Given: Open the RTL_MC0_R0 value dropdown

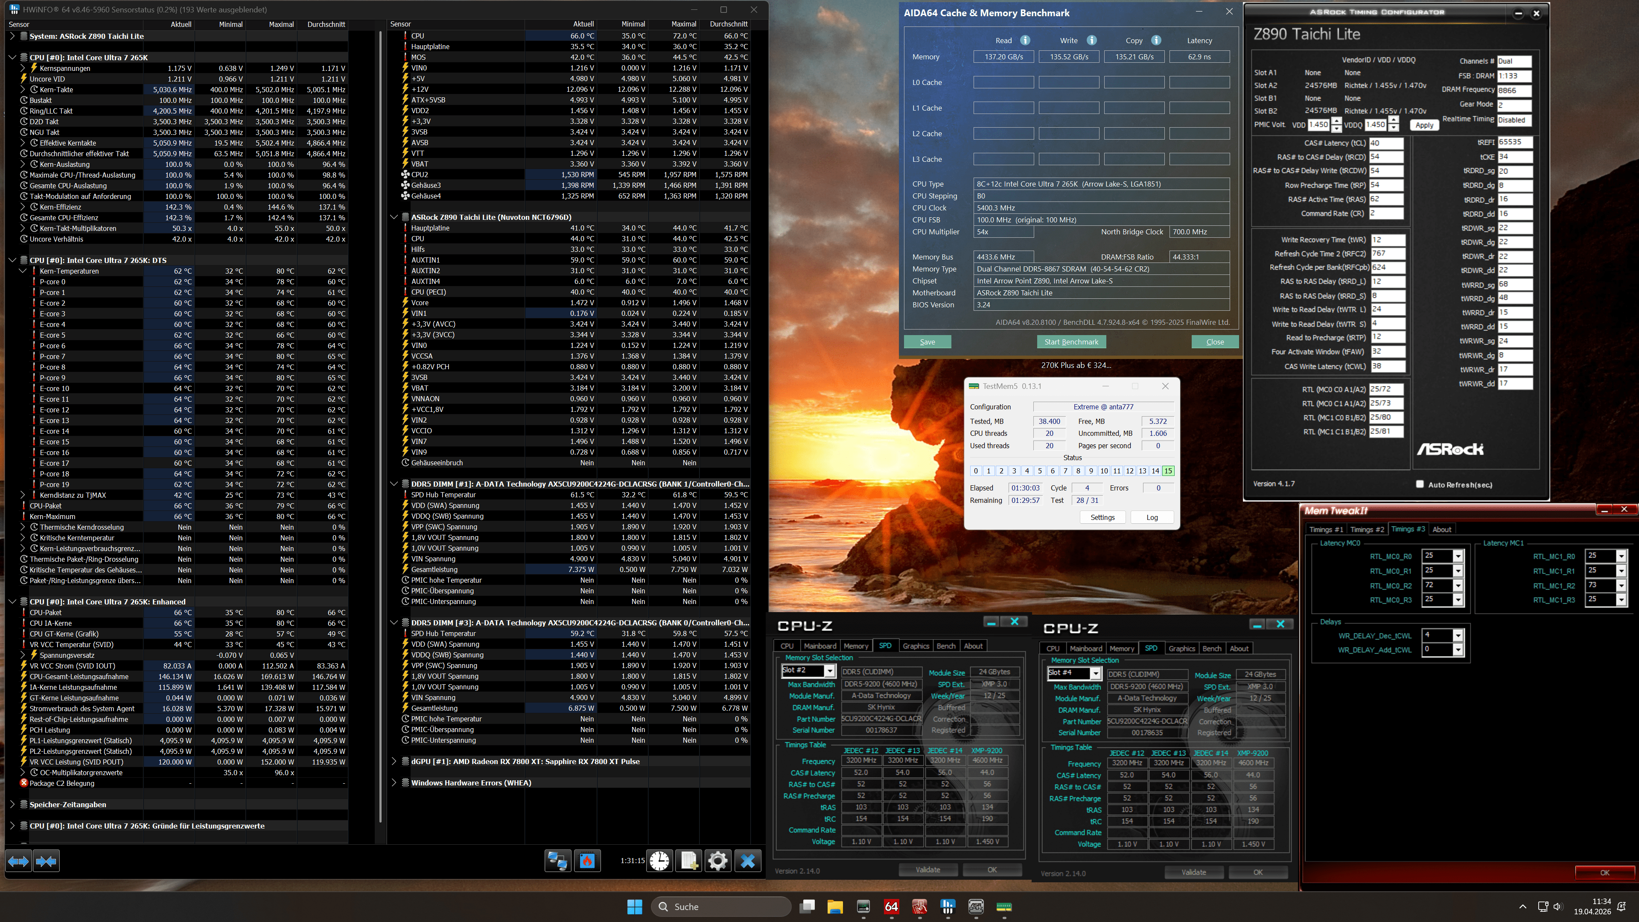Looking at the screenshot, I should [1458, 556].
